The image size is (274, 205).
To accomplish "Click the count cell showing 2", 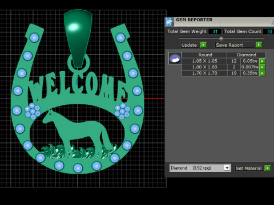I will (233, 67).
